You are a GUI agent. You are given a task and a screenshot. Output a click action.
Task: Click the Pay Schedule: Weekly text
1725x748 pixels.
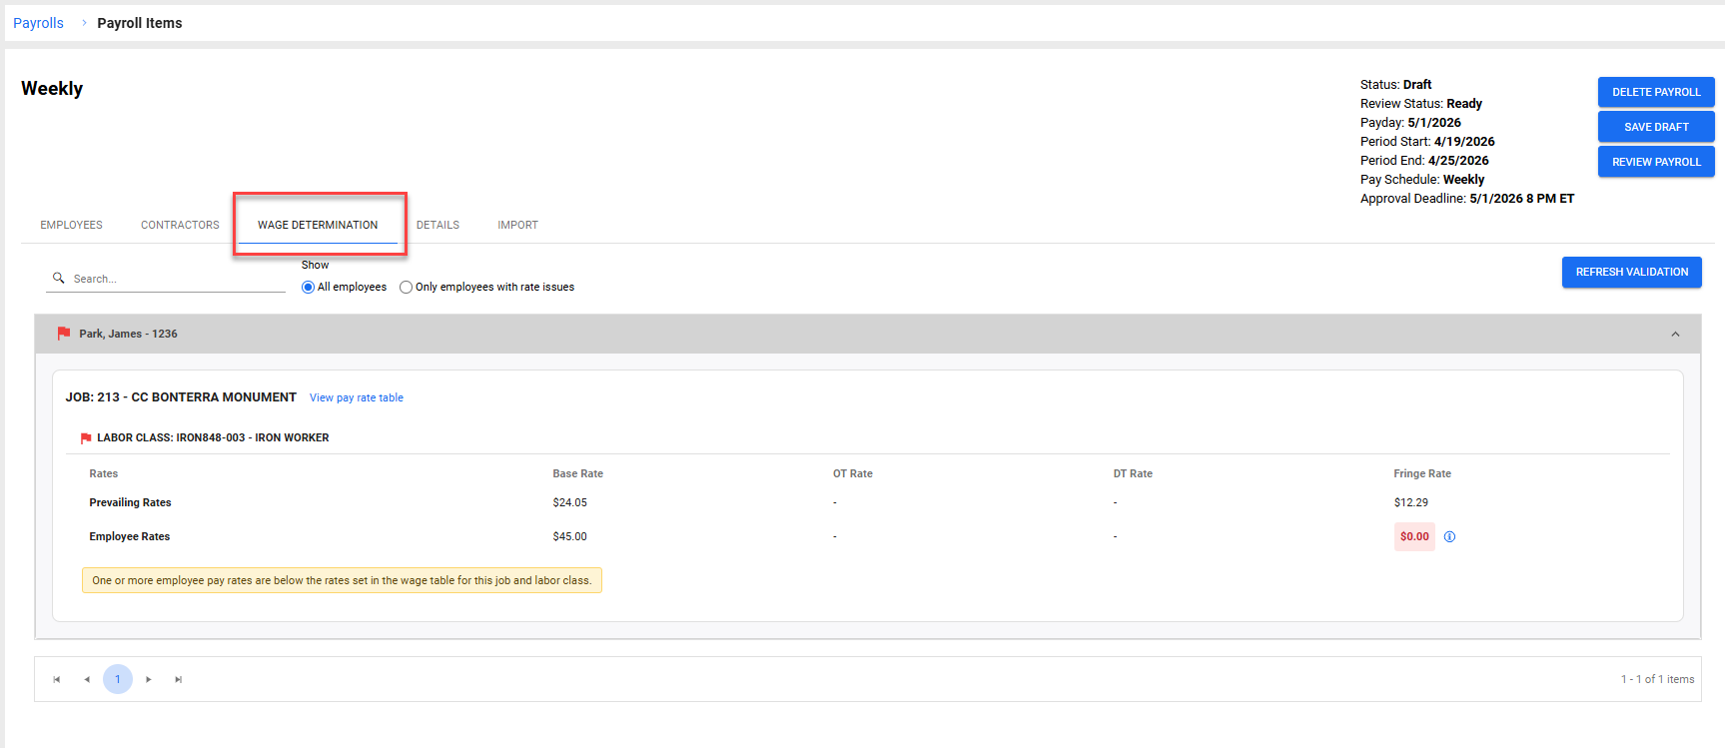pos(1422,180)
